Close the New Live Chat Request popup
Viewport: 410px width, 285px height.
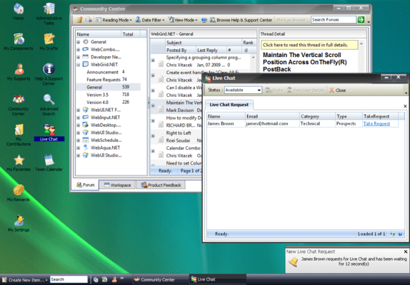pyautogui.click(x=406, y=252)
